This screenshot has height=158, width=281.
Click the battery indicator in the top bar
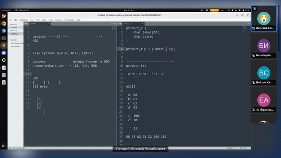(x=246, y=11)
